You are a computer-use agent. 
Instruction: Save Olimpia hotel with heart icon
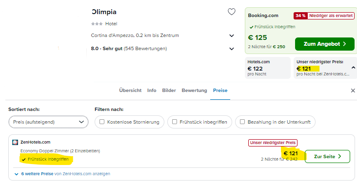232,12
